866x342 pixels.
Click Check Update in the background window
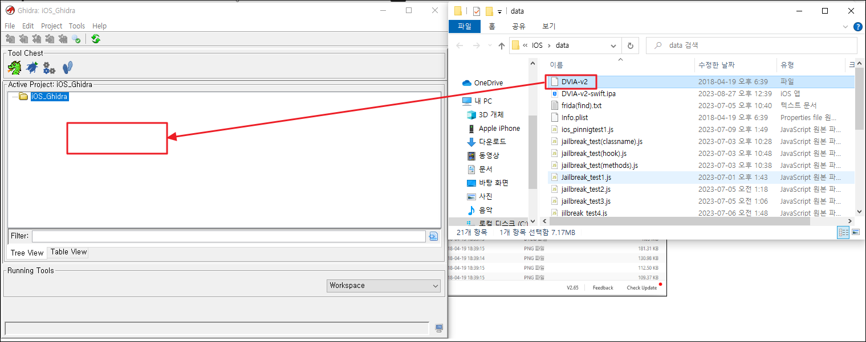(x=641, y=288)
